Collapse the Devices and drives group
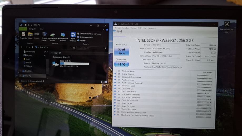242x136 pixels. 51,57
